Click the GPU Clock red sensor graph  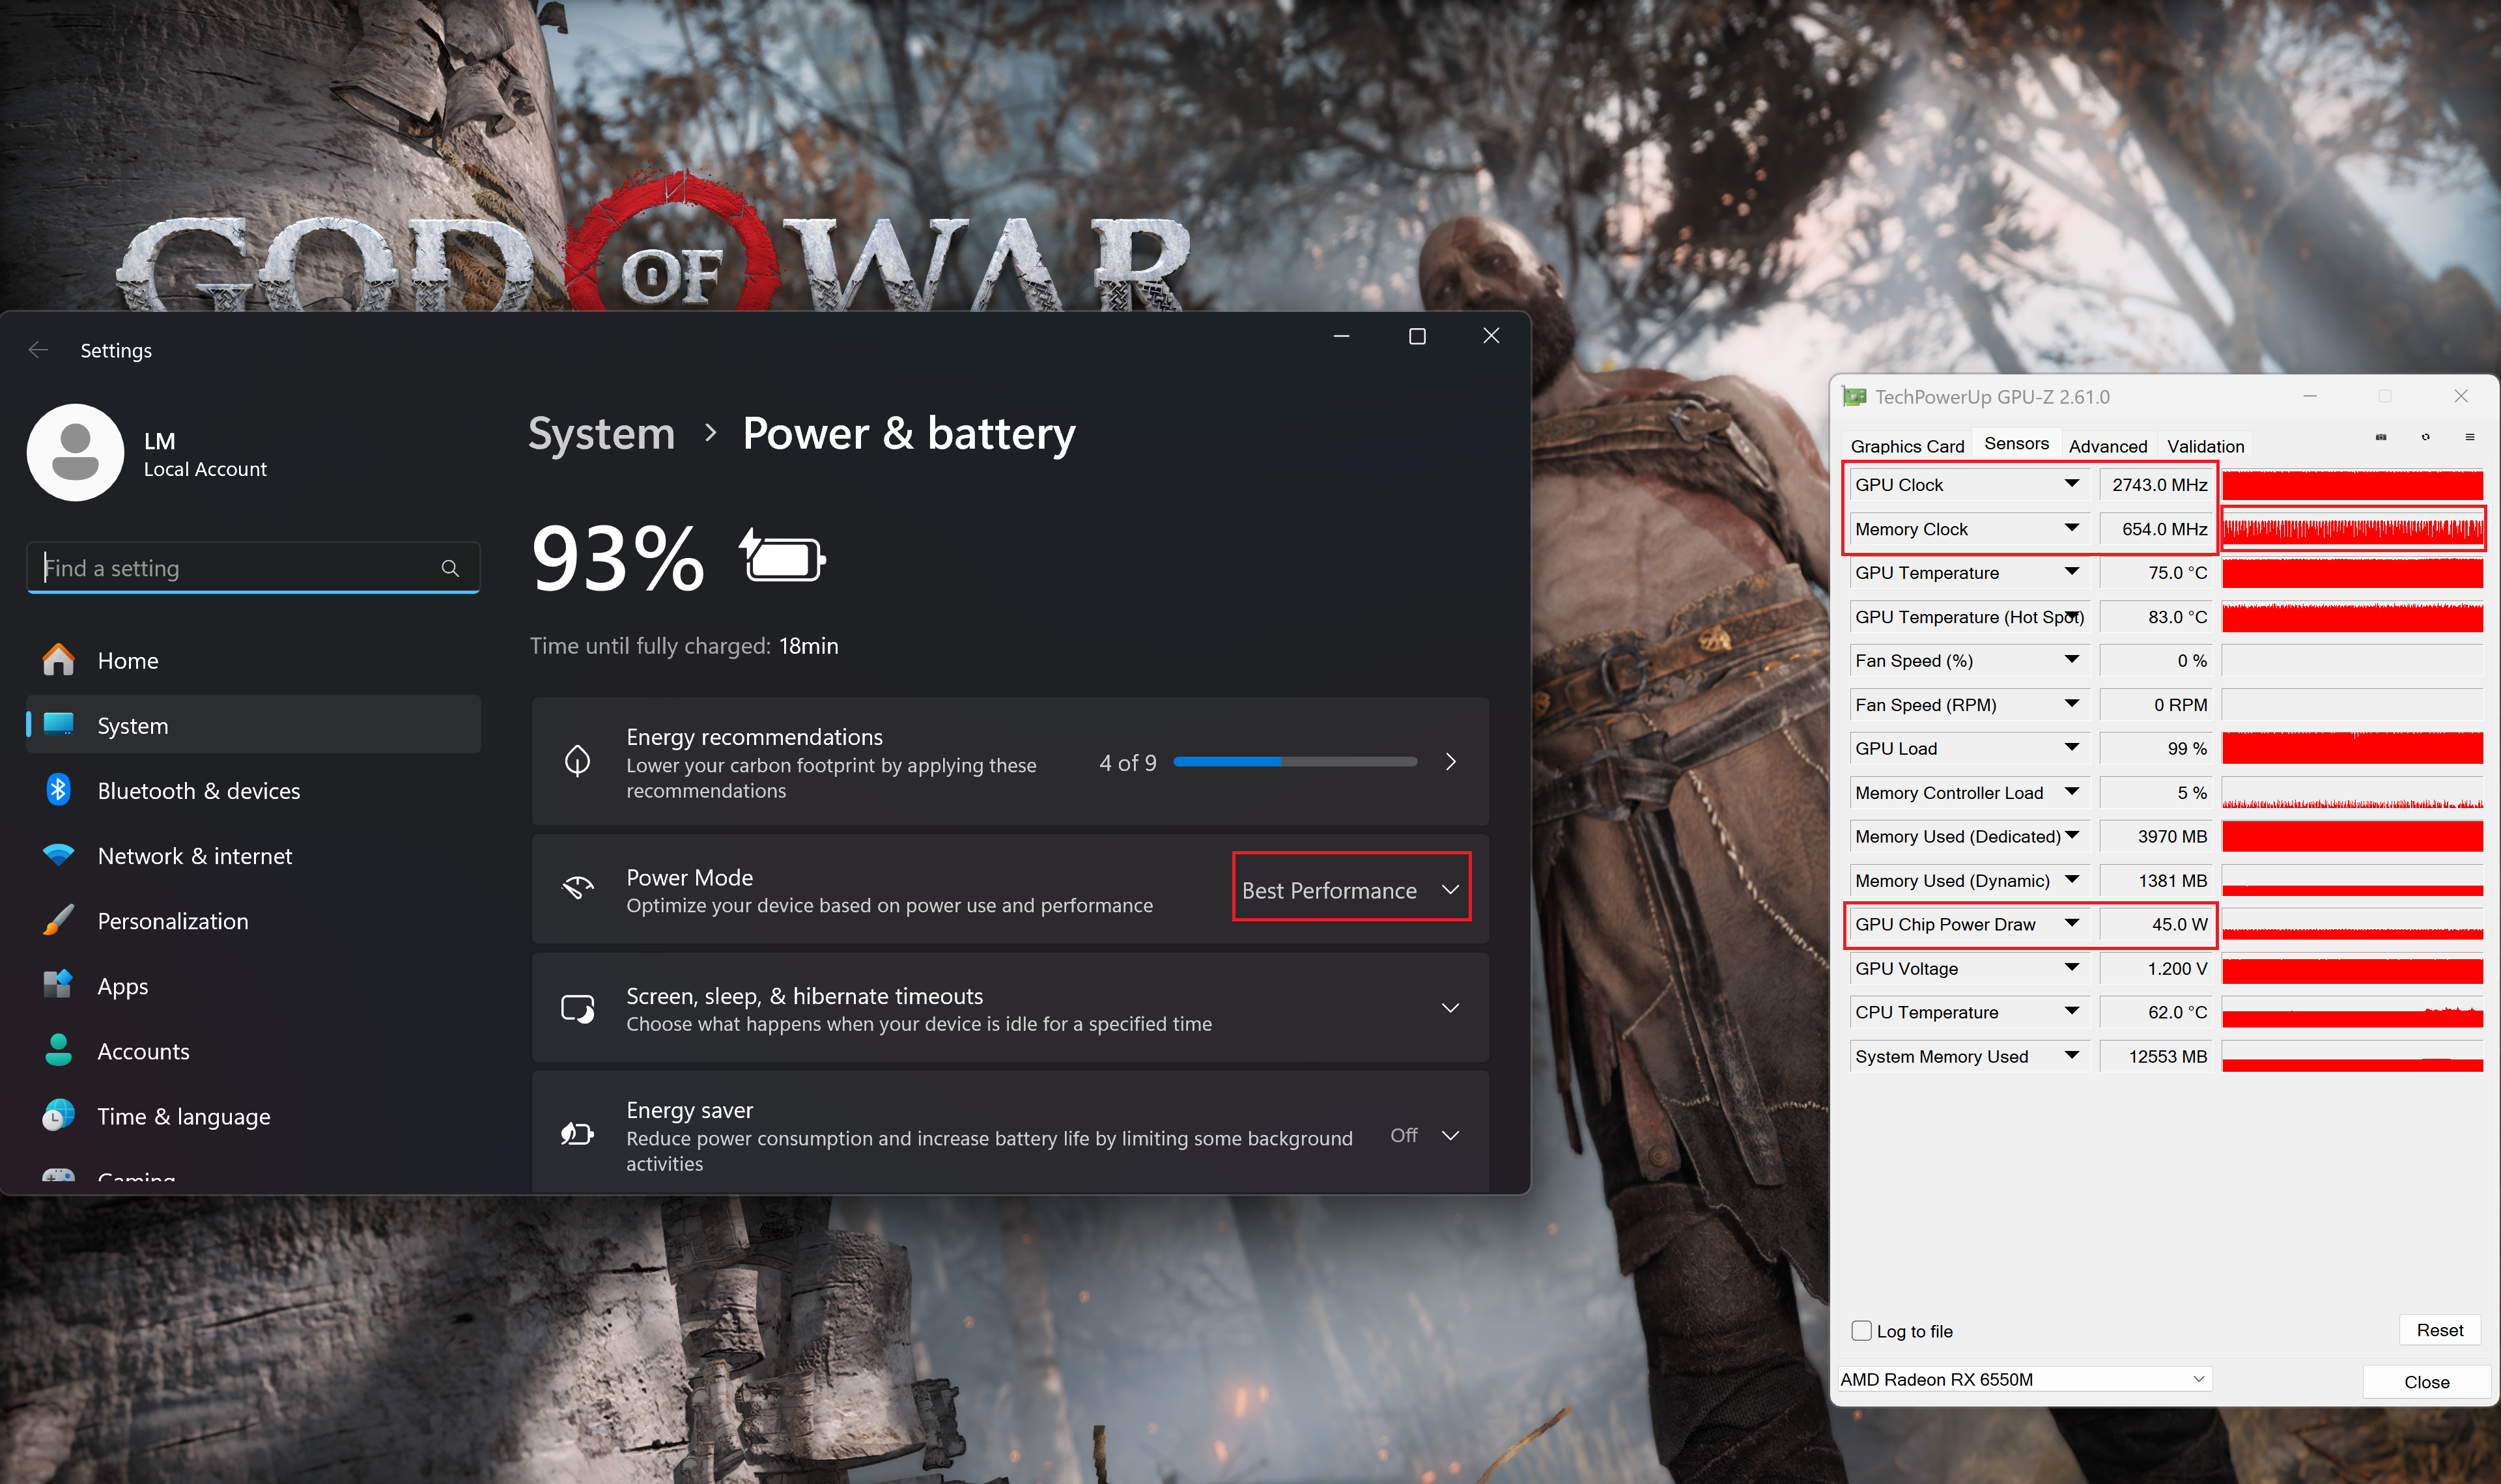coord(2352,485)
